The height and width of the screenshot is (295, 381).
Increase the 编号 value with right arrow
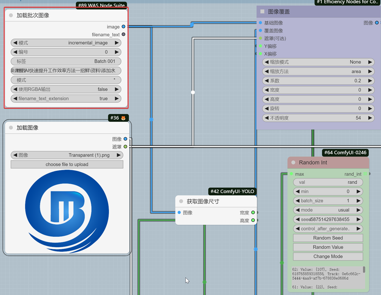click(x=116, y=52)
